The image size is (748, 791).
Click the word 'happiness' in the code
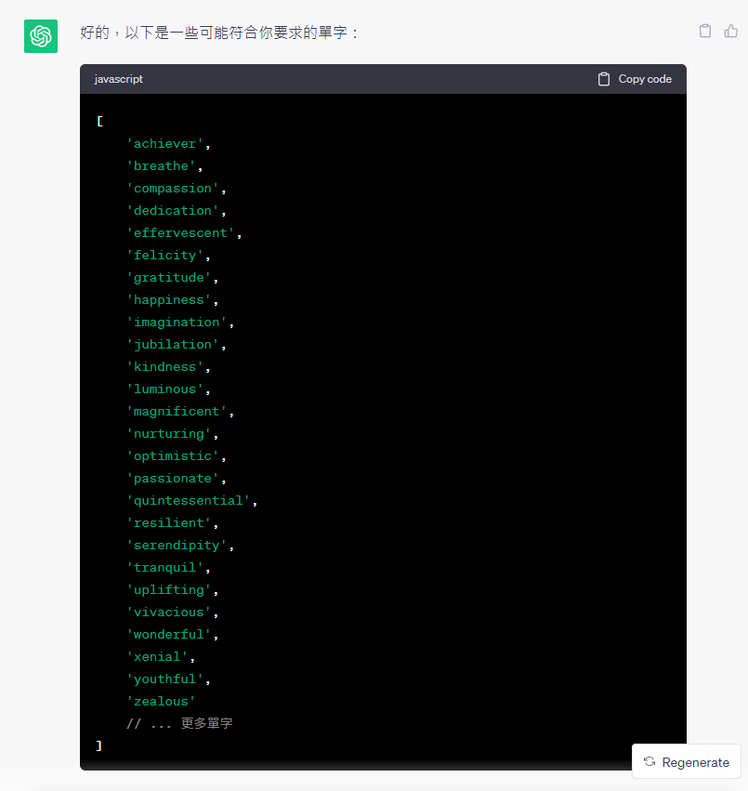[x=169, y=299]
